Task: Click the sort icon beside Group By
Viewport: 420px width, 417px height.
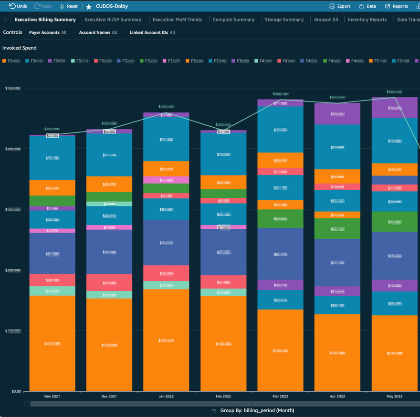Action: point(213,410)
